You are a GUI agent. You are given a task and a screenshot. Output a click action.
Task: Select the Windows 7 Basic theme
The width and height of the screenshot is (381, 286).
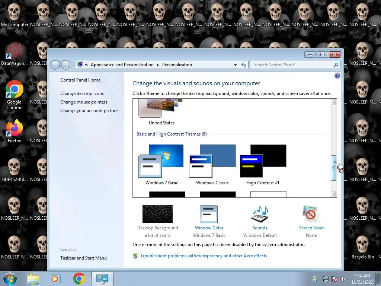coord(161,165)
